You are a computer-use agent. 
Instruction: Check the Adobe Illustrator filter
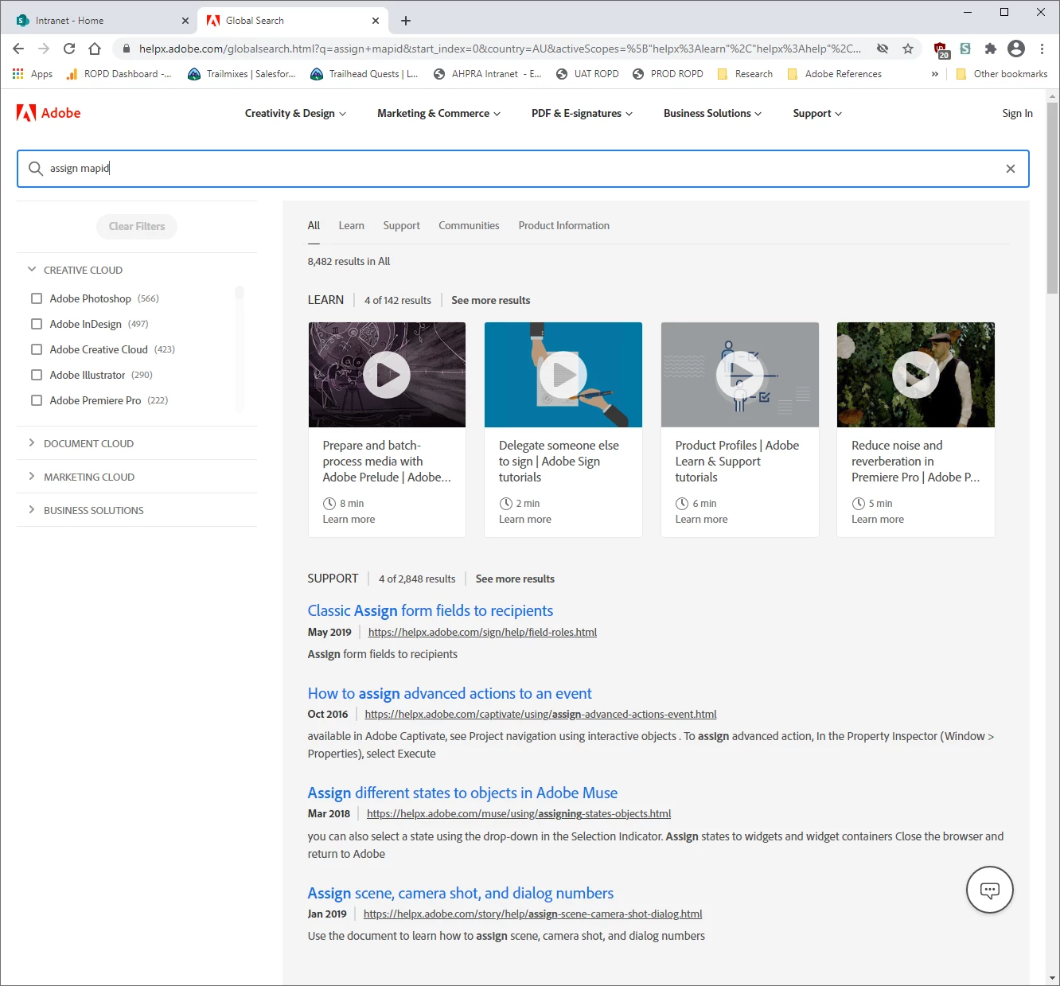[37, 375]
